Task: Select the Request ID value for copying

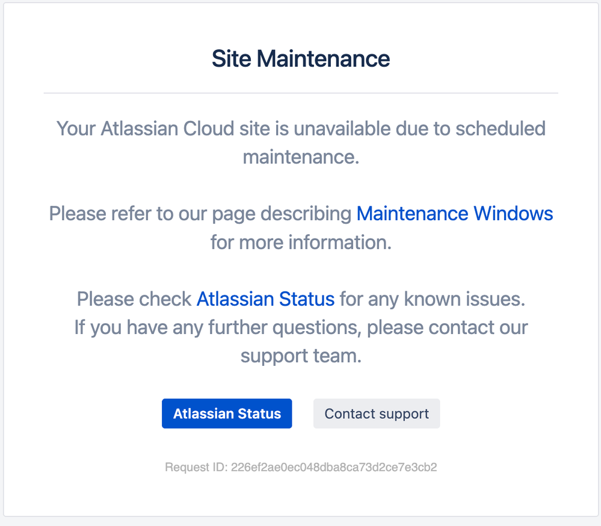Action: pyautogui.click(x=334, y=467)
